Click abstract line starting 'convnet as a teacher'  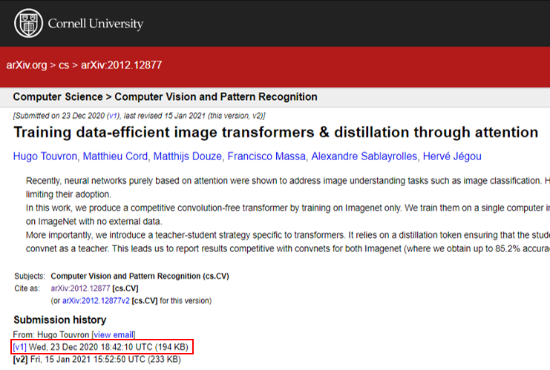tap(288, 249)
